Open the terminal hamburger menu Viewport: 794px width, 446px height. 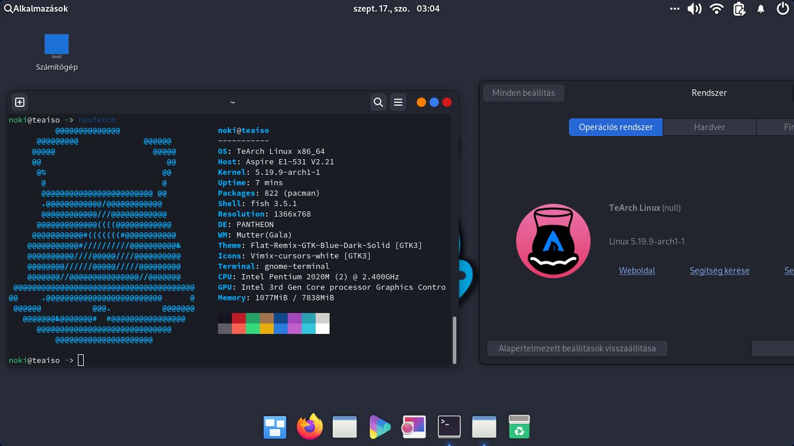(x=398, y=102)
